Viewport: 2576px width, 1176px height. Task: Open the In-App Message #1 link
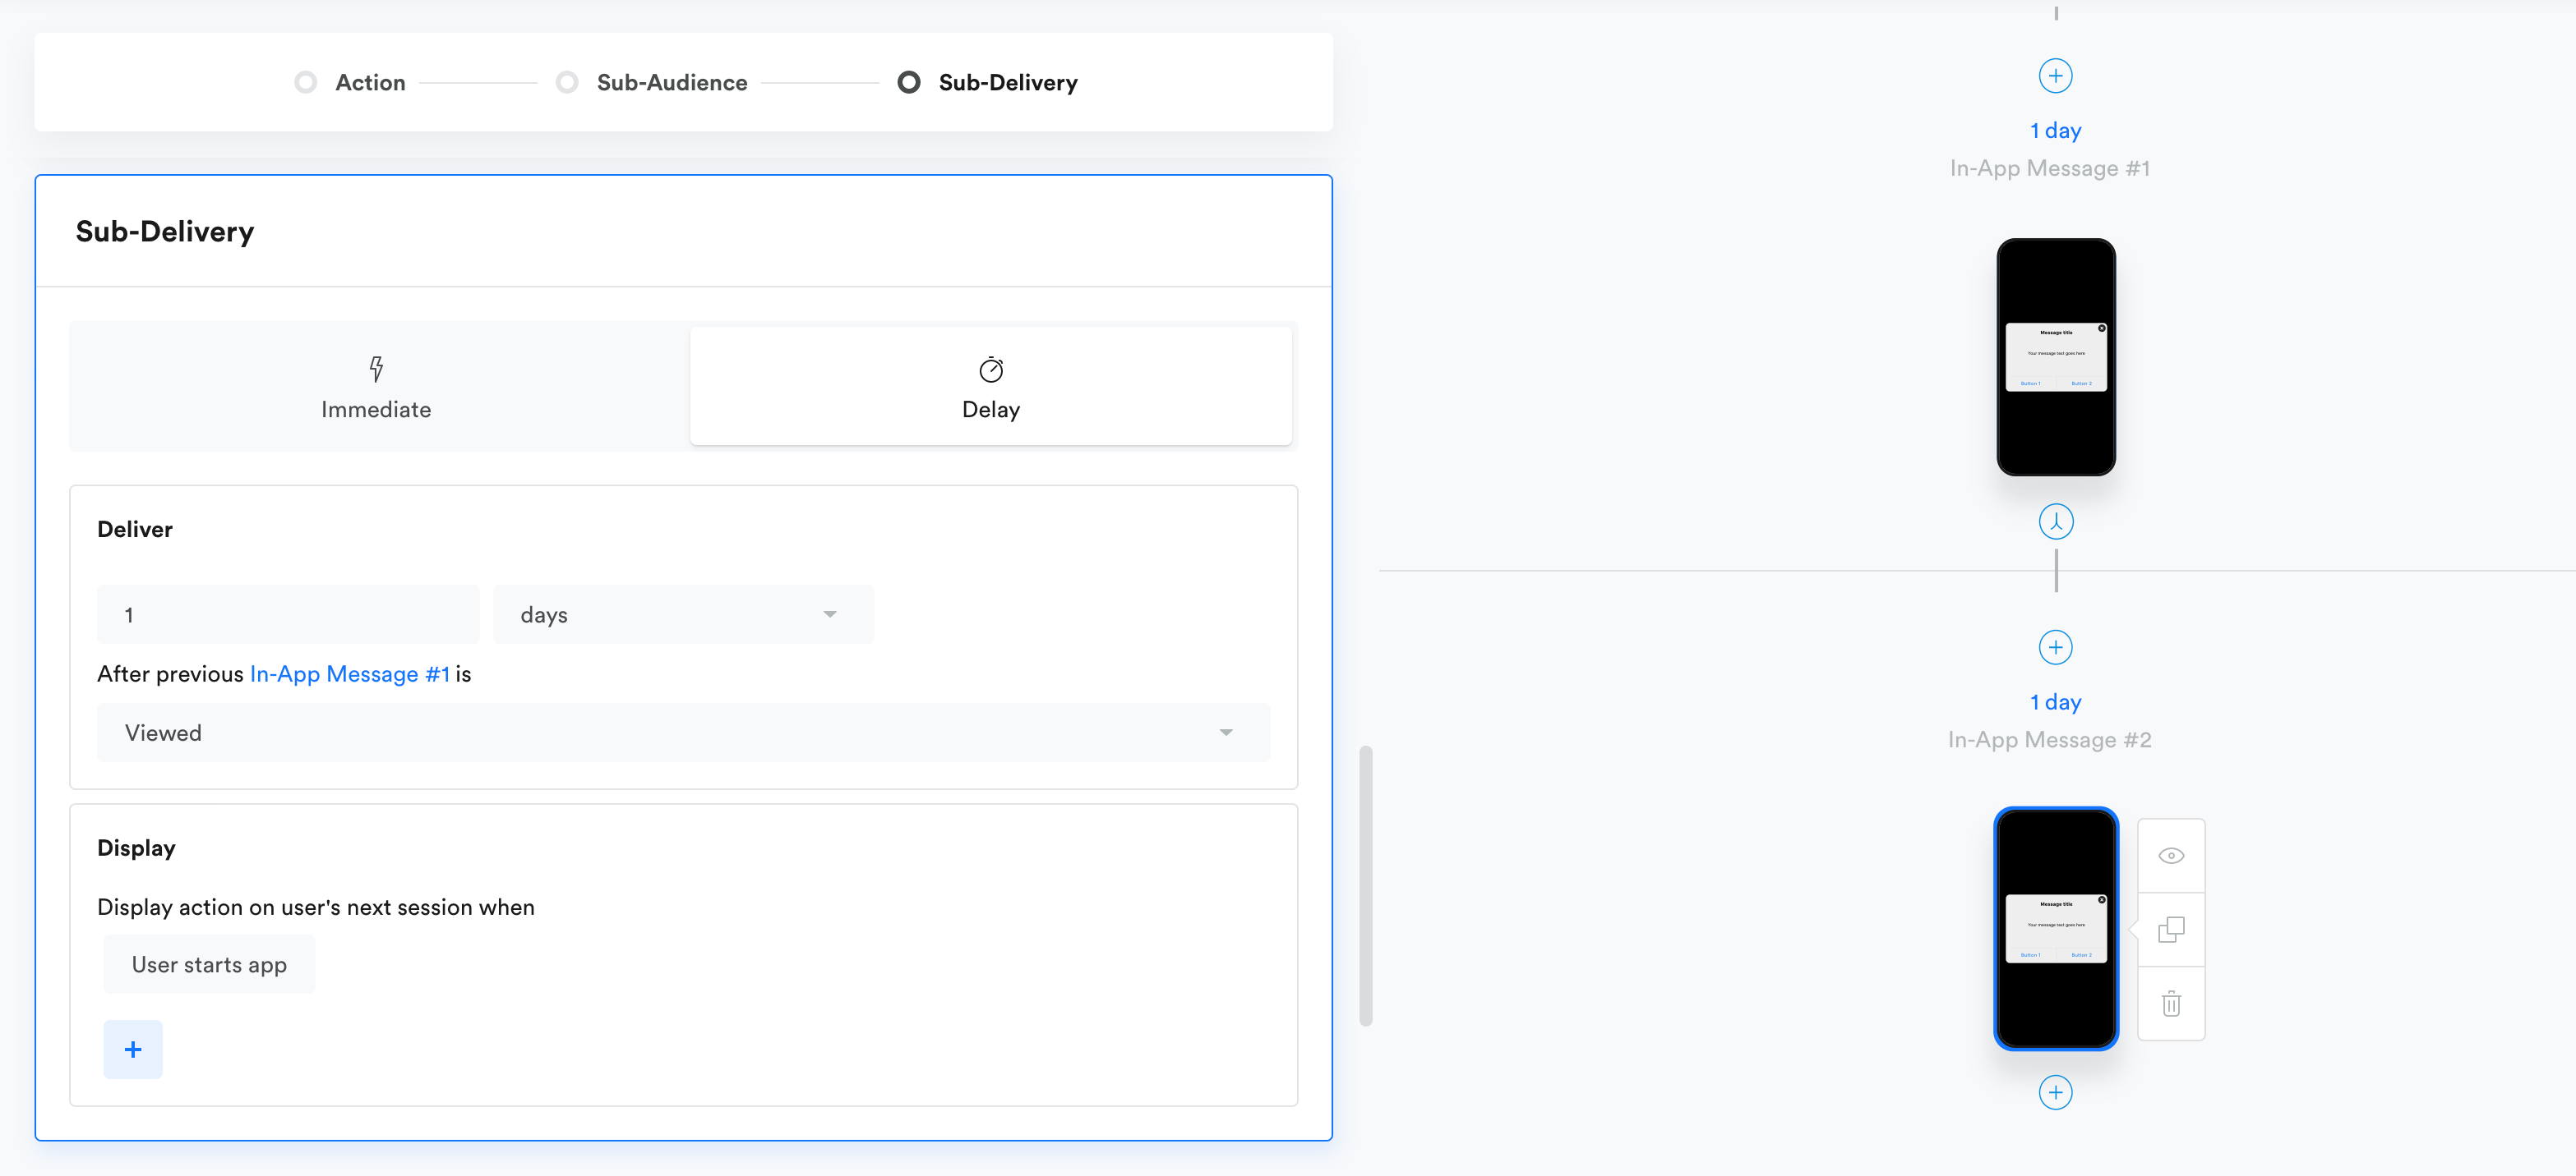pos(349,674)
